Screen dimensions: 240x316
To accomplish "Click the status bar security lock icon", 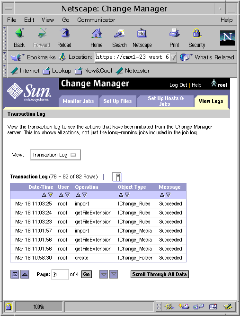I will [8, 307].
